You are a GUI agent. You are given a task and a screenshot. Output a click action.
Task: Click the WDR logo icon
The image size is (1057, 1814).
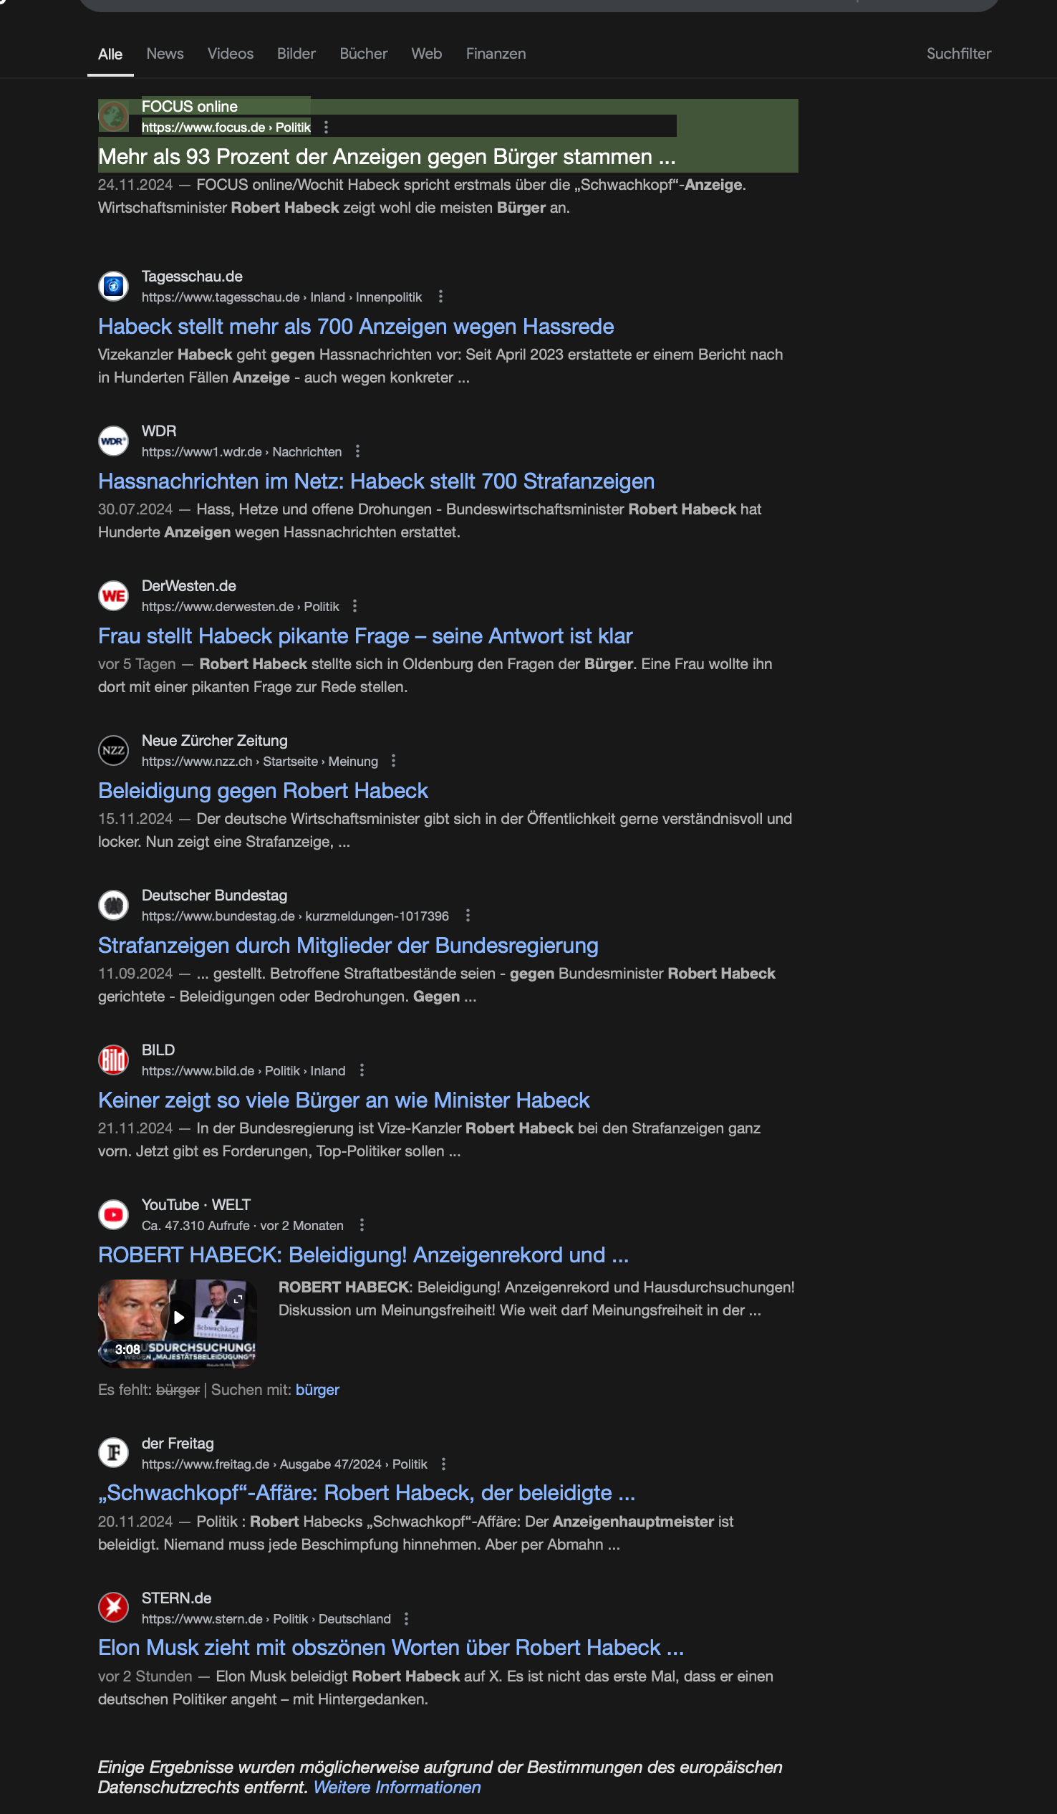pyautogui.click(x=113, y=441)
